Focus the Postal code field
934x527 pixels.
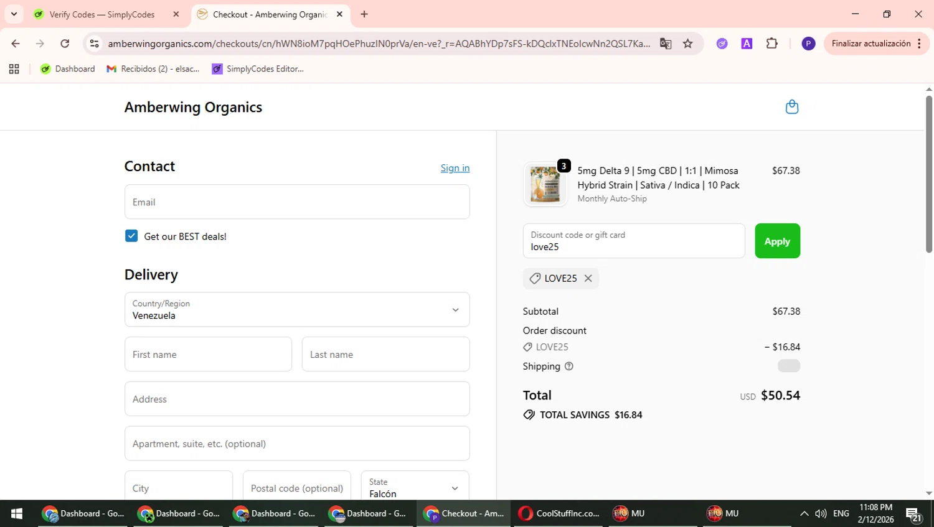coord(297,487)
